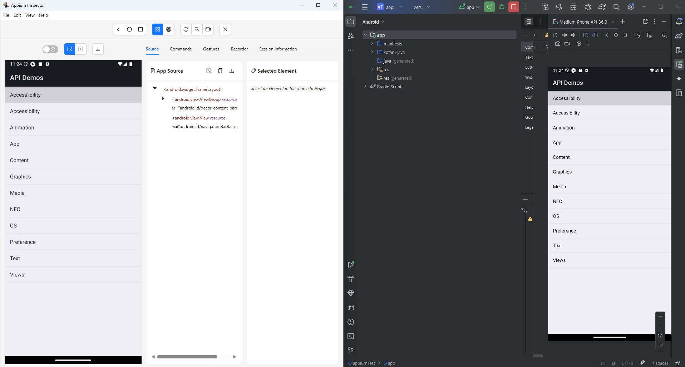685x367 pixels.
Task: Tap Animation in Appium Inspector screenshot
Action: coord(73,128)
